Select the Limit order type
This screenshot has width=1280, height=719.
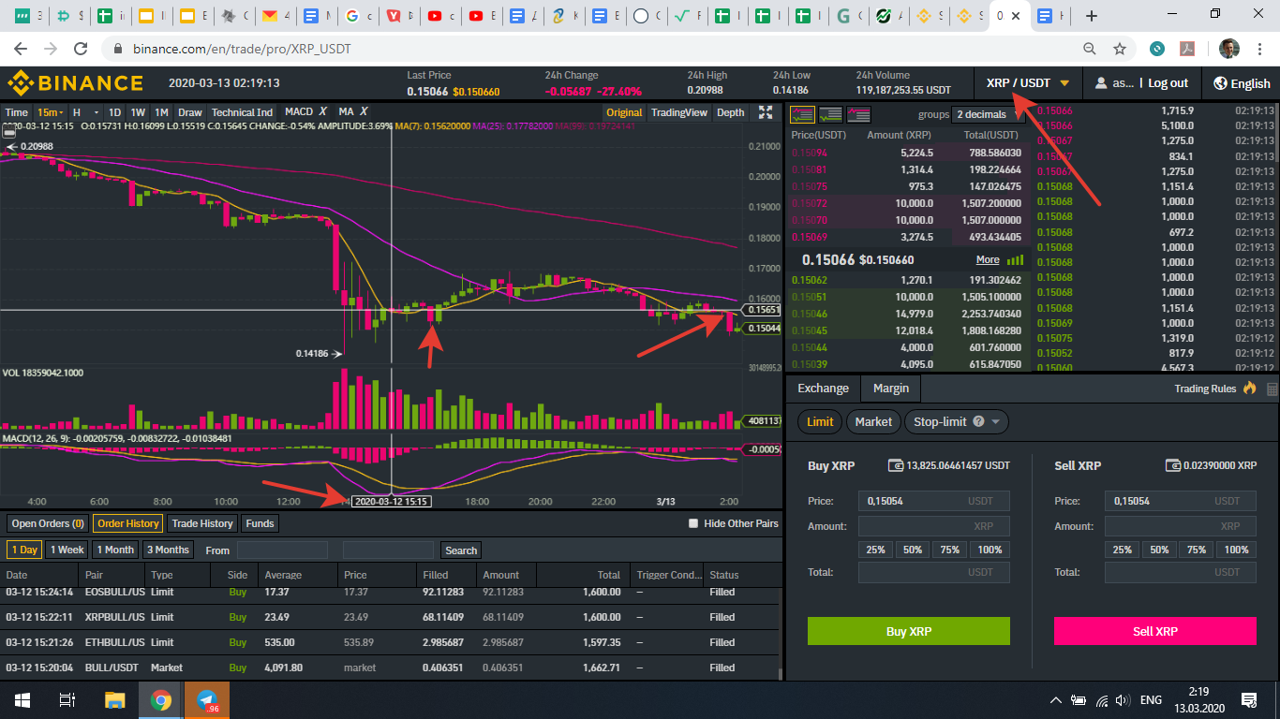pos(820,421)
